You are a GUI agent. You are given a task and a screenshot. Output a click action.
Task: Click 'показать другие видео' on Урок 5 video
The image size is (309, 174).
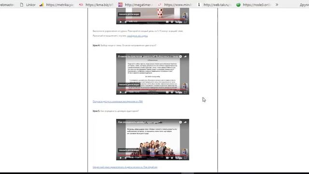pyautogui.click(x=129, y=150)
